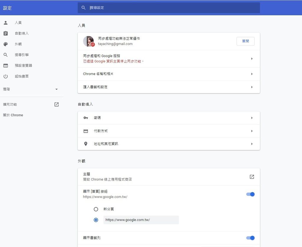Go to 預設瀏覽器 in the sidebar menu
This screenshot has height=247, width=302.
(23, 65)
